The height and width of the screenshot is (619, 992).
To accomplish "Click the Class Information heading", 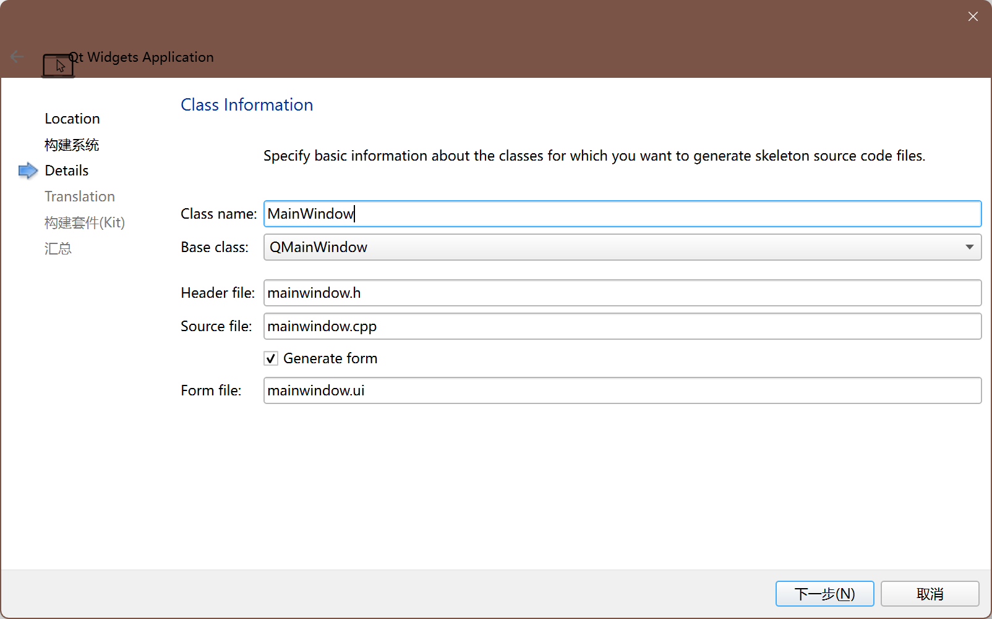I will (247, 105).
